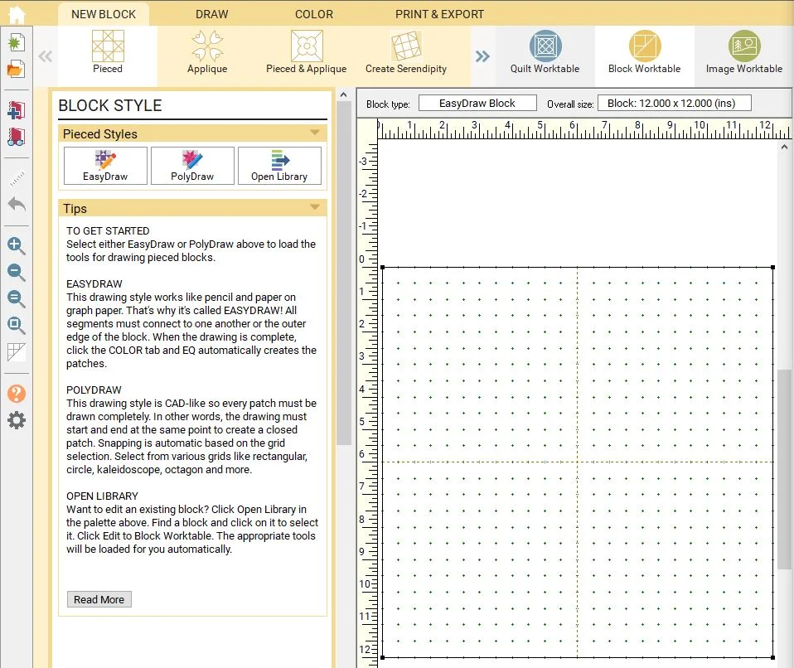Open the DRAW tab

(211, 14)
